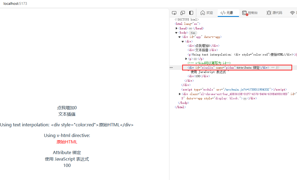This screenshot has width=297, height=180.
Task: Select the html lang="en" node
Action: (187, 24)
